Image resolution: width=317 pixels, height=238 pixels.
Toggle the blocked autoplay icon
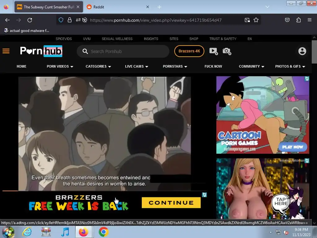pyautogui.click(x=85, y=20)
